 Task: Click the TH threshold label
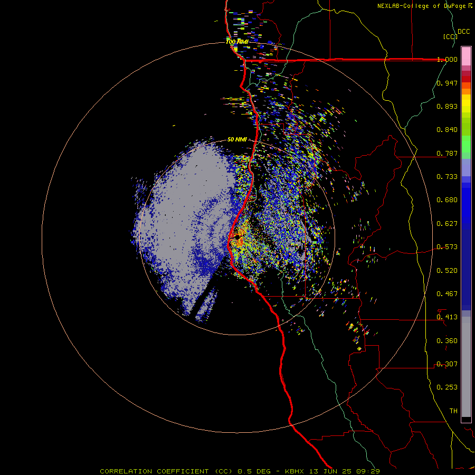click(x=453, y=411)
